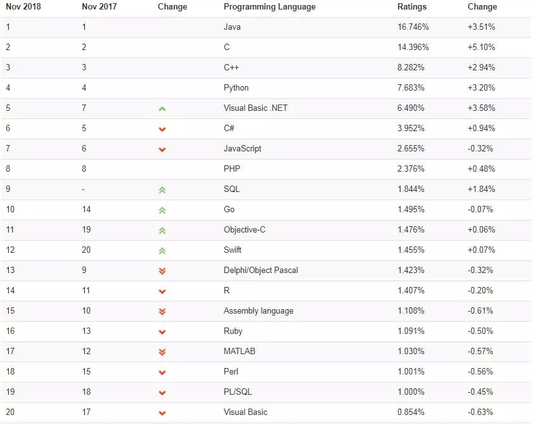Select the Python language entry
Image resolution: width=533 pixels, height=427 pixels.
236,88
